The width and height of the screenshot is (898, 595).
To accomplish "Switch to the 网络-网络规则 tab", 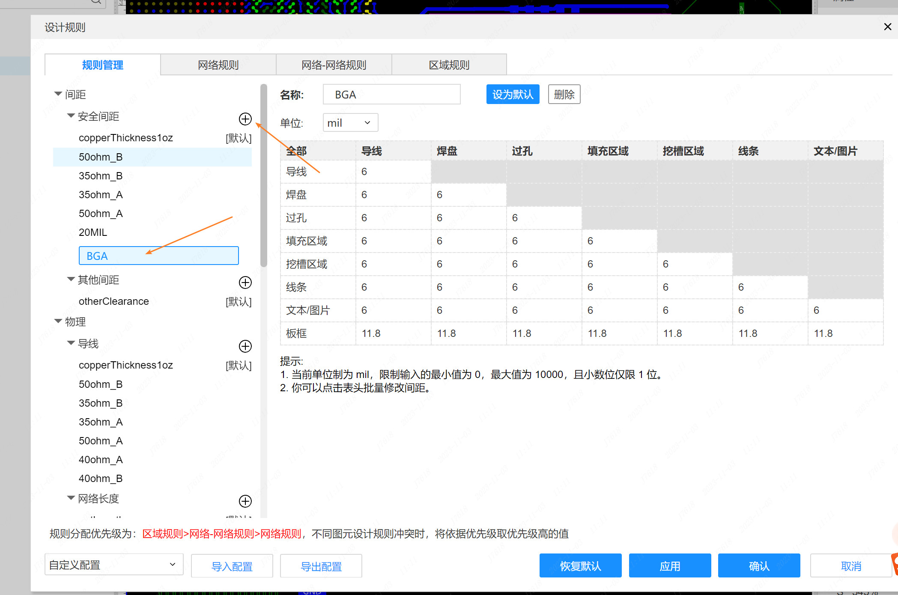I will 334,65.
